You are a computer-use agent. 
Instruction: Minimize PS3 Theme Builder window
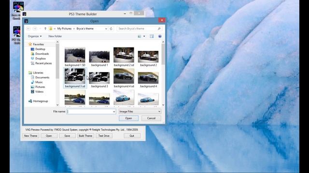click(125, 14)
